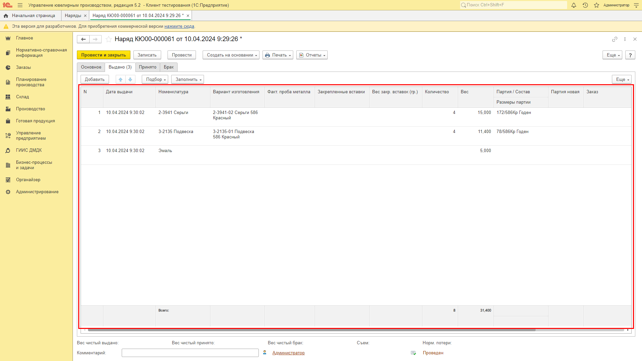Open help question mark button
This screenshot has width=642, height=361.
(x=630, y=55)
